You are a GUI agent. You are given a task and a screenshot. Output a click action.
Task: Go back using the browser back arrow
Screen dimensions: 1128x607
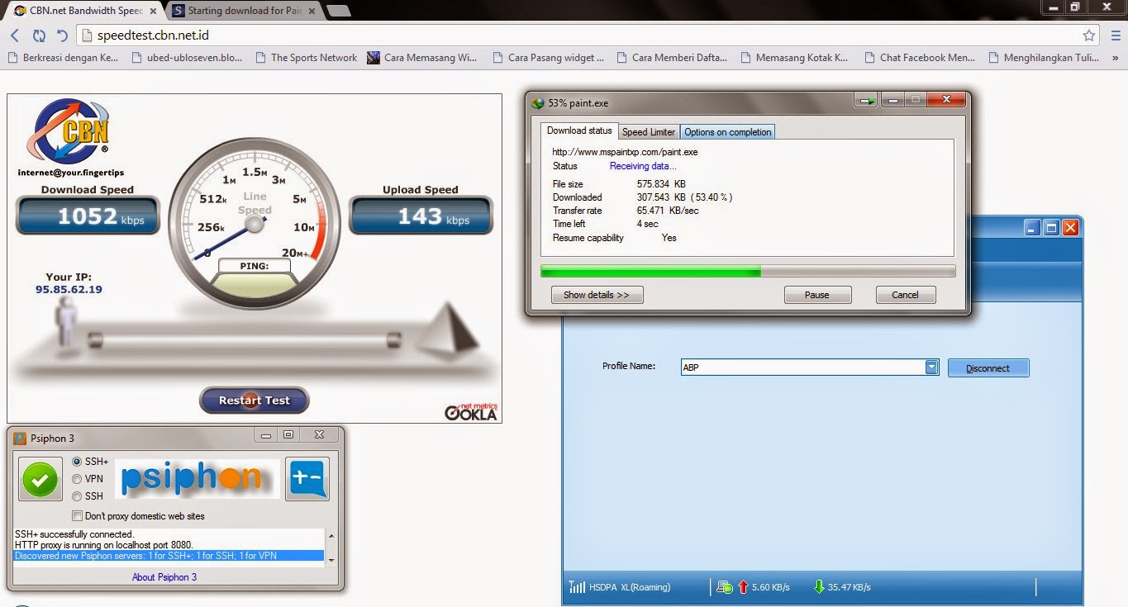pos(15,36)
